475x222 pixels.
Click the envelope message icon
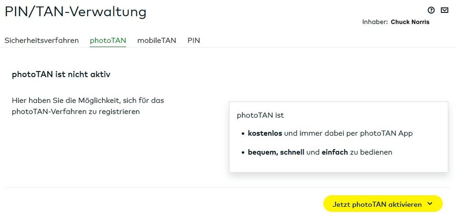tap(445, 10)
